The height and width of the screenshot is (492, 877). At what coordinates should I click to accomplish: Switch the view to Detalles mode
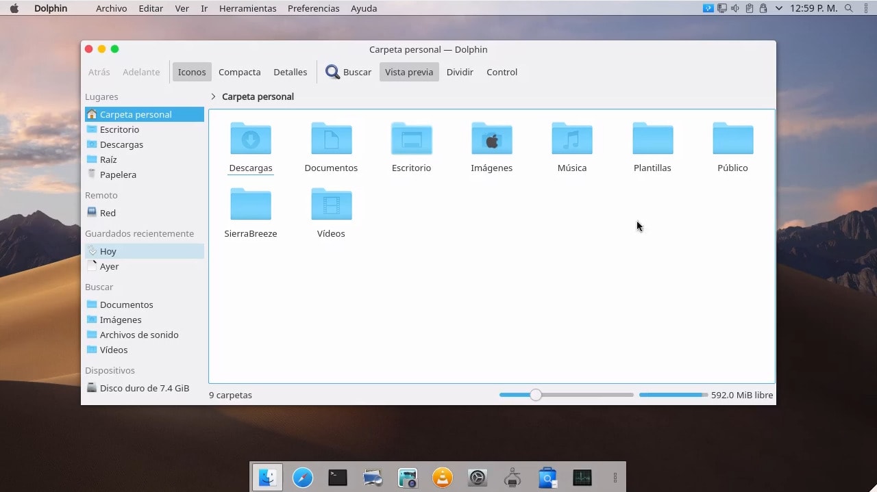click(x=290, y=72)
